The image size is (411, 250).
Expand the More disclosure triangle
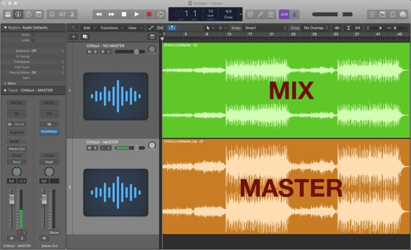[x=5, y=83]
